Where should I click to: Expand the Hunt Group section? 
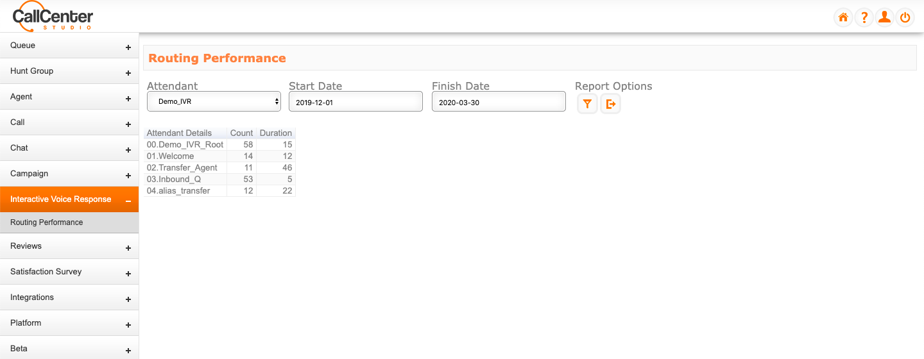(x=69, y=71)
